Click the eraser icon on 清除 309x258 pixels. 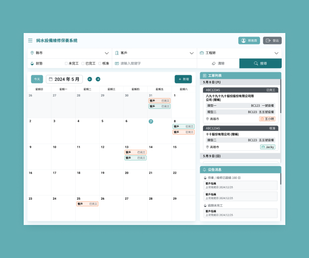[x=214, y=63]
